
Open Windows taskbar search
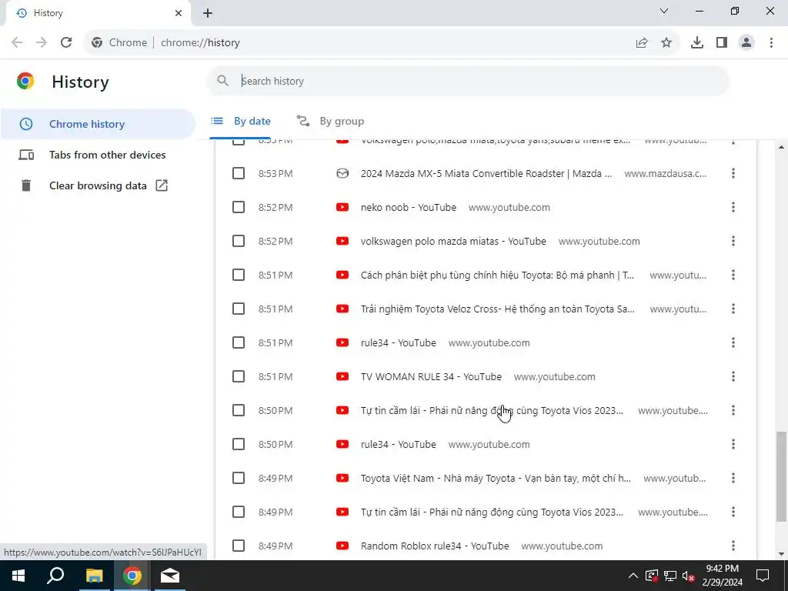[55, 576]
